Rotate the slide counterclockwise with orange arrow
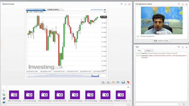189x106 pixels. click(x=113, y=82)
